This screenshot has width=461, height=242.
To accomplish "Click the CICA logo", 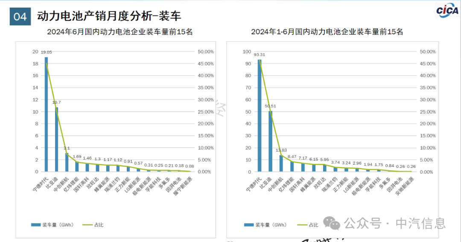I will point(447,11).
